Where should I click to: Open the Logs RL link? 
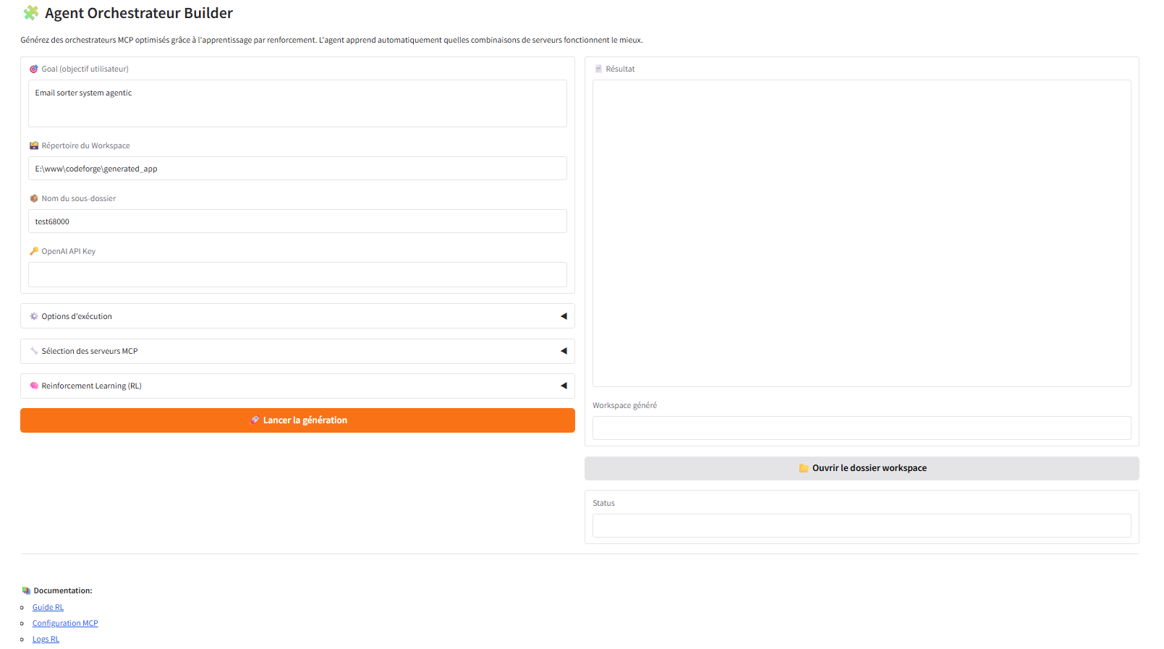point(46,639)
